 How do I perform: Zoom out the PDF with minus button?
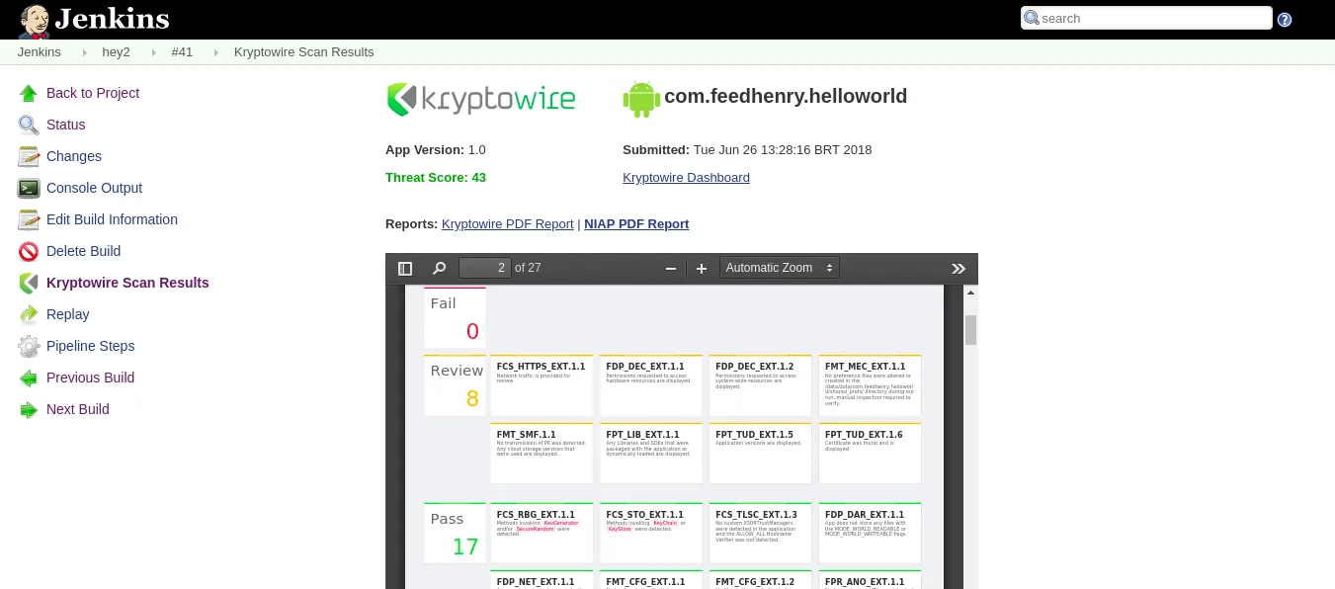pos(671,268)
